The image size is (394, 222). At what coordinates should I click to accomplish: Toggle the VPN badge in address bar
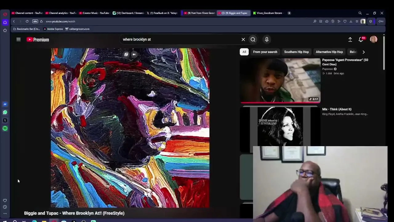[x=35, y=21]
